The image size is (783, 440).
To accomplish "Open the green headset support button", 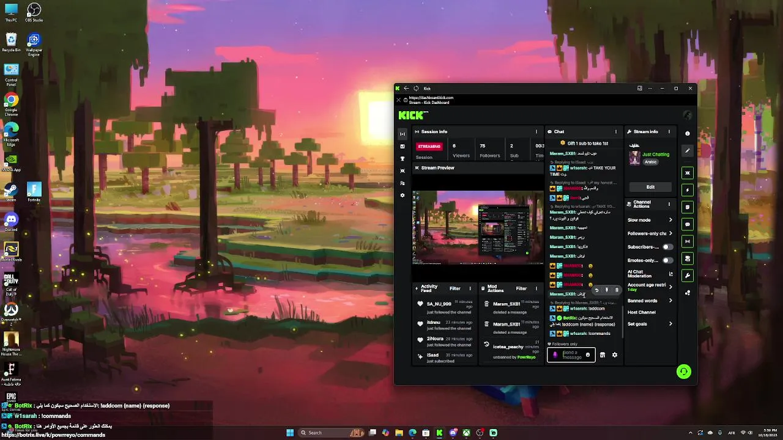I will pos(684,372).
